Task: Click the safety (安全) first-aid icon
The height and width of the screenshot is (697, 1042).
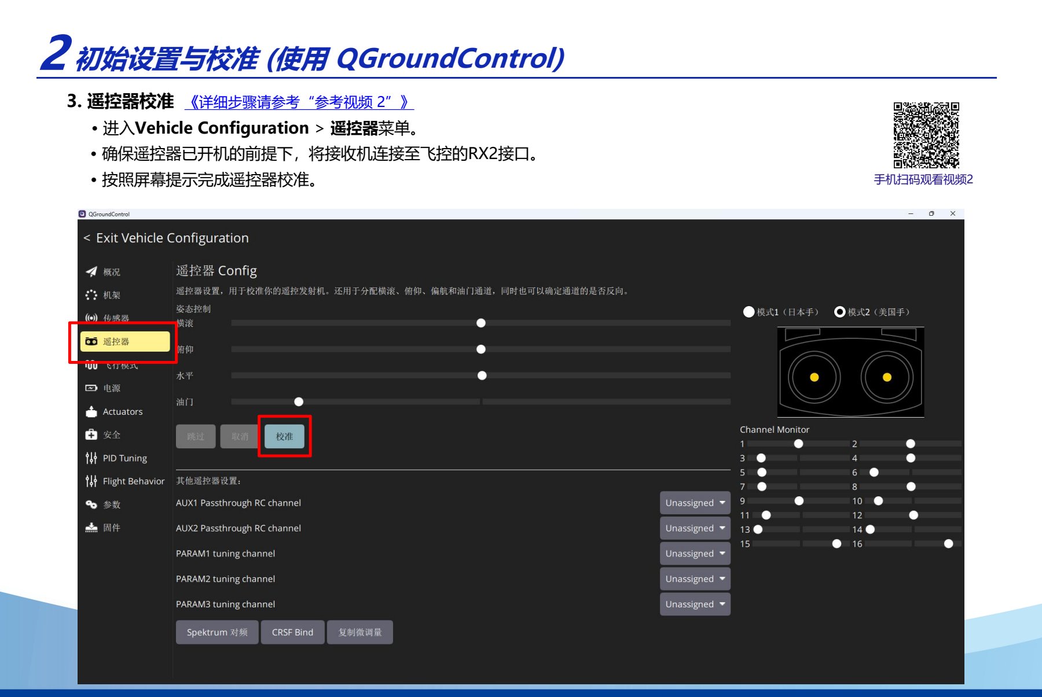Action: [91, 434]
